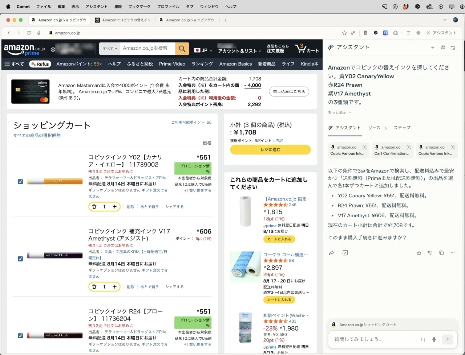Click the browser back arrow
This screenshot has width=465, height=355.
(9, 33)
